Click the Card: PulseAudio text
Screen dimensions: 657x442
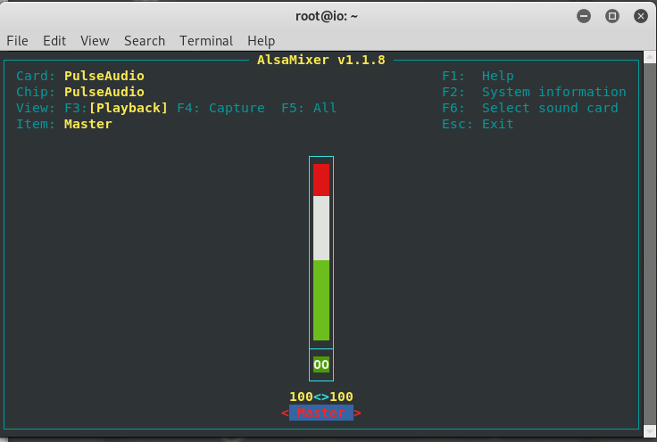pos(80,76)
